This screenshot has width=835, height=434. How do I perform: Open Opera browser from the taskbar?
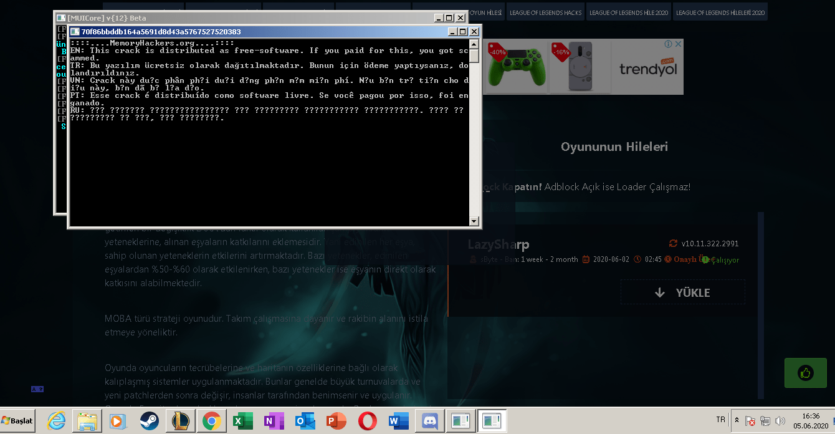tap(366, 422)
